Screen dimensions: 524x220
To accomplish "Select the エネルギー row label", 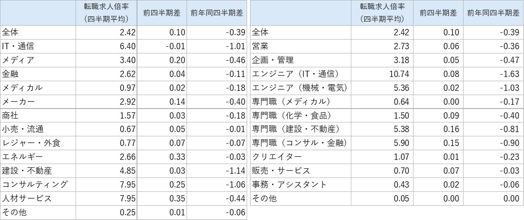I will [x=22, y=157].
